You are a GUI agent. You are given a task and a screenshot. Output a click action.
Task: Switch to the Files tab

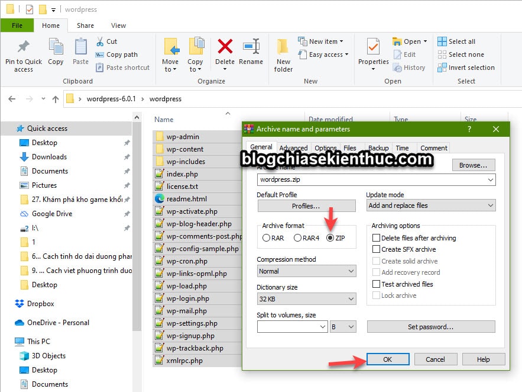tap(349, 147)
